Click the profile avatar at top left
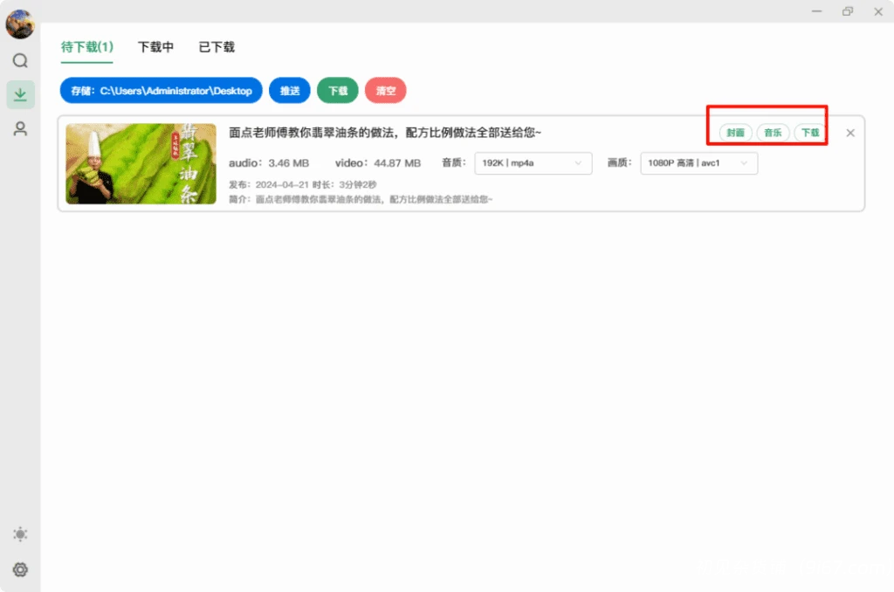 coord(19,24)
